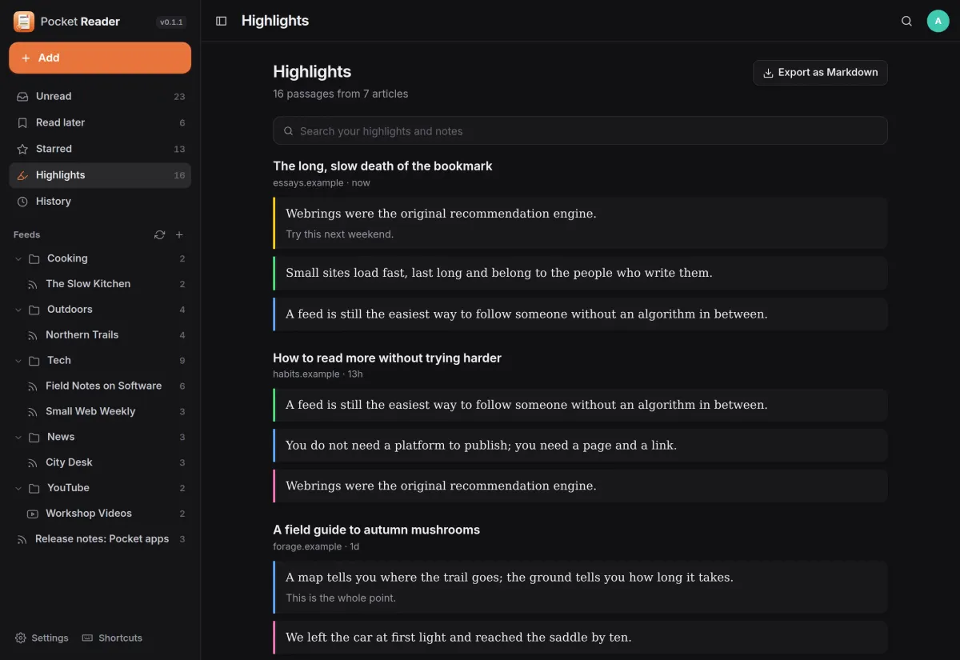
Task: Select the Outdoors folder label
Action: 70,310
